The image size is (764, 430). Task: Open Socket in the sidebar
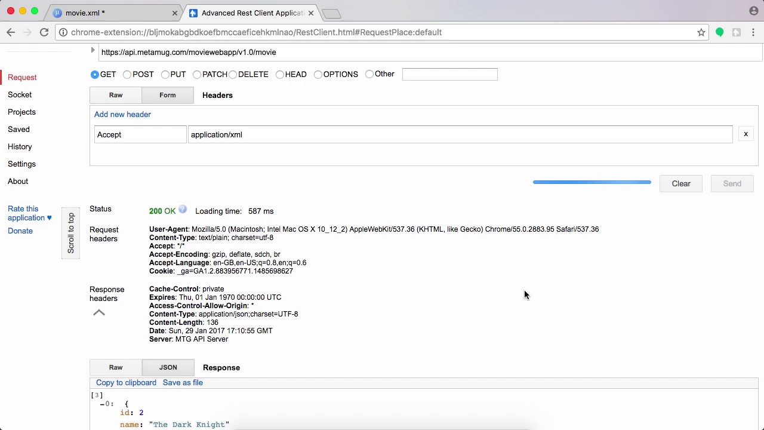tap(20, 94)
